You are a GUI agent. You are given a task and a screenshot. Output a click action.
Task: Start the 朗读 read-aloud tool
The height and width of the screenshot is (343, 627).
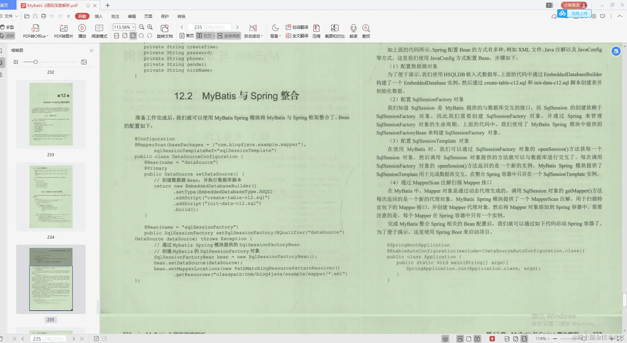[353, 31]
